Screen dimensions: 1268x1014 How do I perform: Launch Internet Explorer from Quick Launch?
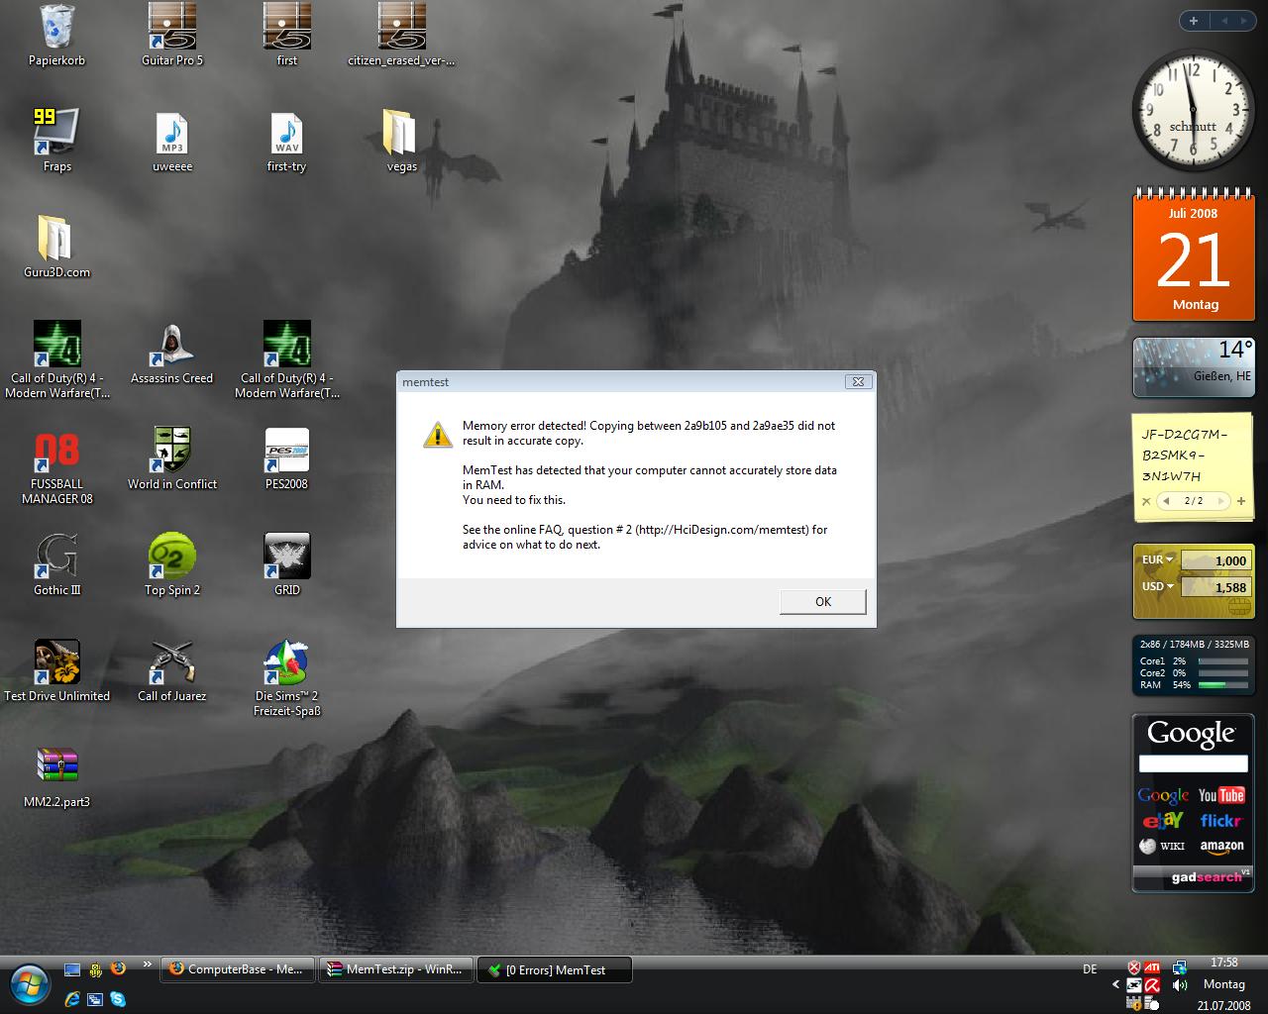click(x=71, y=999)
